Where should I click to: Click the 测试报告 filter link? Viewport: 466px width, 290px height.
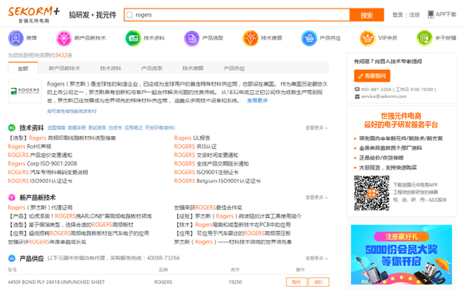97,128
